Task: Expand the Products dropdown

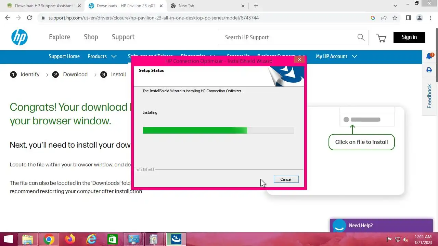Action: tap(102, 56)
